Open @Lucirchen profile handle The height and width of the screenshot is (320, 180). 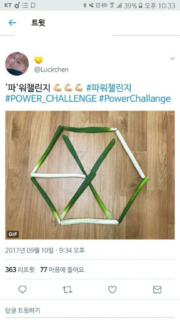[51, 70]
